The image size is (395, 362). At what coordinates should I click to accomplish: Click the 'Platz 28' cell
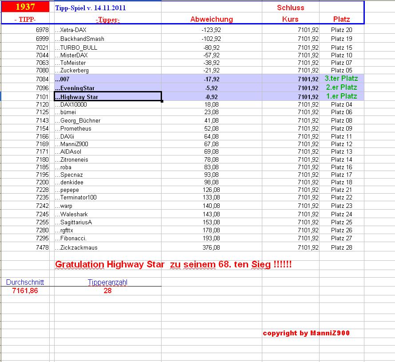click(x=342, y=247)
